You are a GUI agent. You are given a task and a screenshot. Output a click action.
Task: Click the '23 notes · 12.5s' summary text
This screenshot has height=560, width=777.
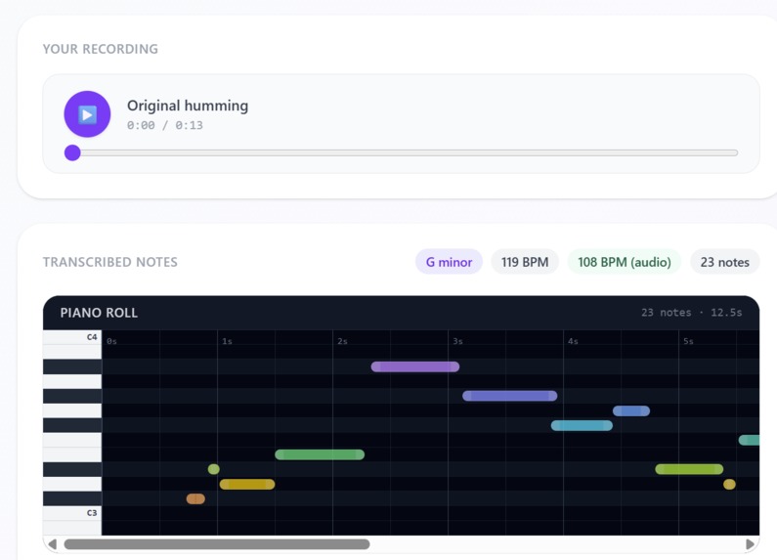(691, 313)
